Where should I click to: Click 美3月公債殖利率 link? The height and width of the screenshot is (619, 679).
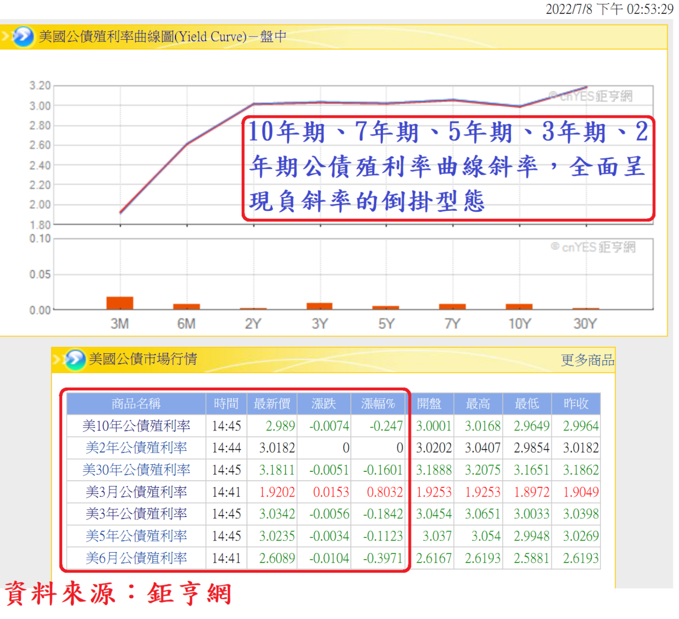pos(136,492)
